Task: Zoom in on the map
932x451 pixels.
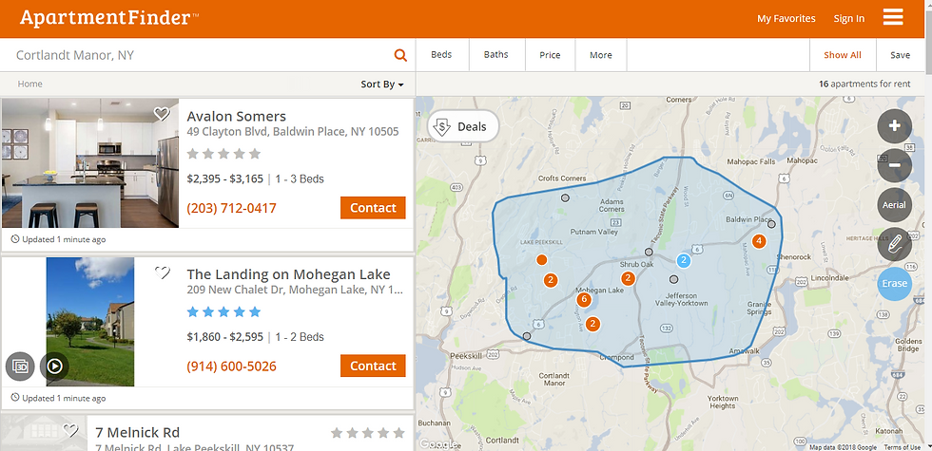Action: 894,126
